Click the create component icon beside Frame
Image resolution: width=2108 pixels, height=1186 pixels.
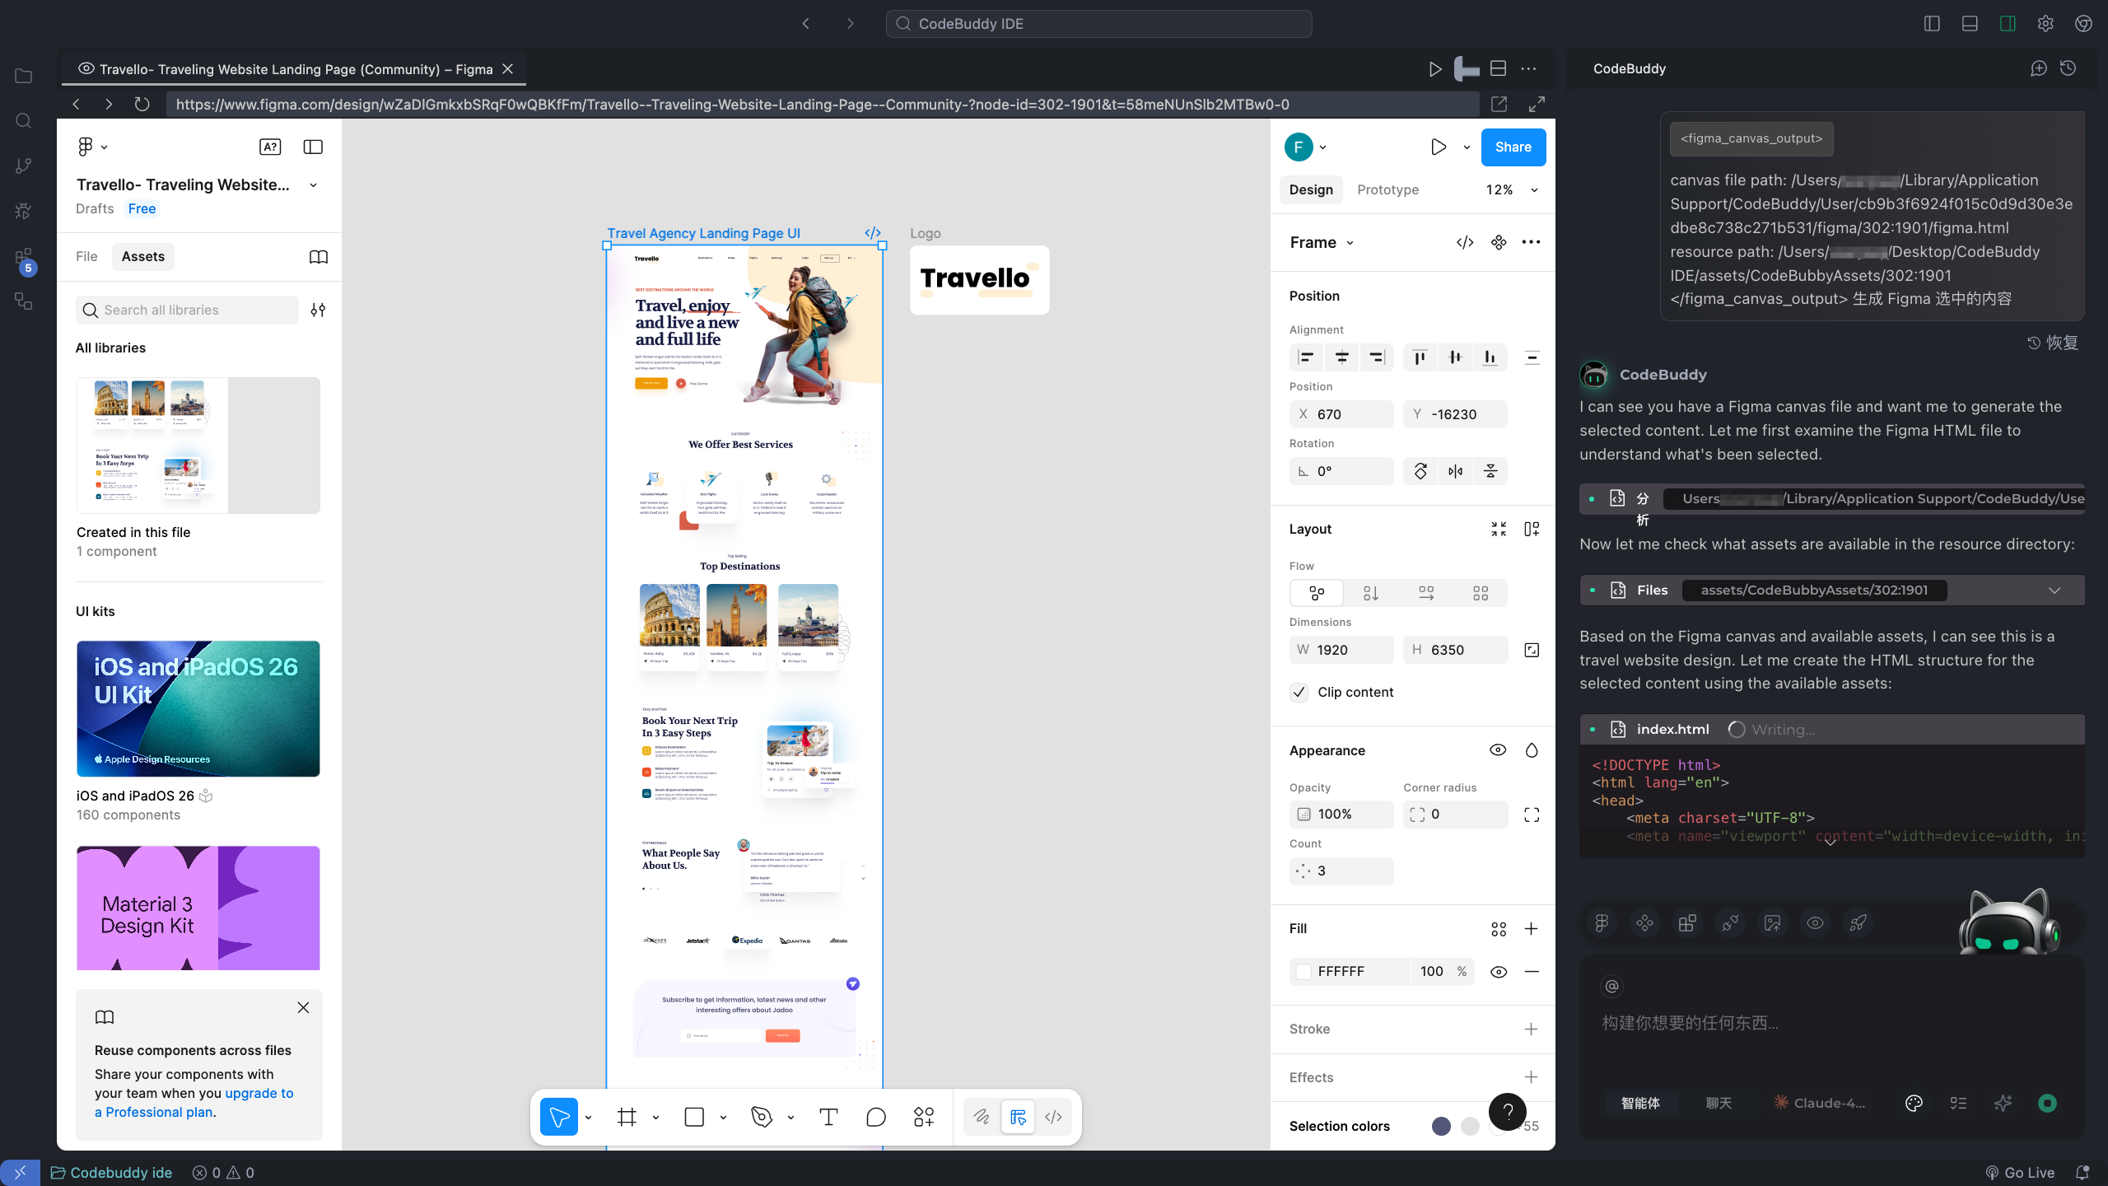point(1499,242)
